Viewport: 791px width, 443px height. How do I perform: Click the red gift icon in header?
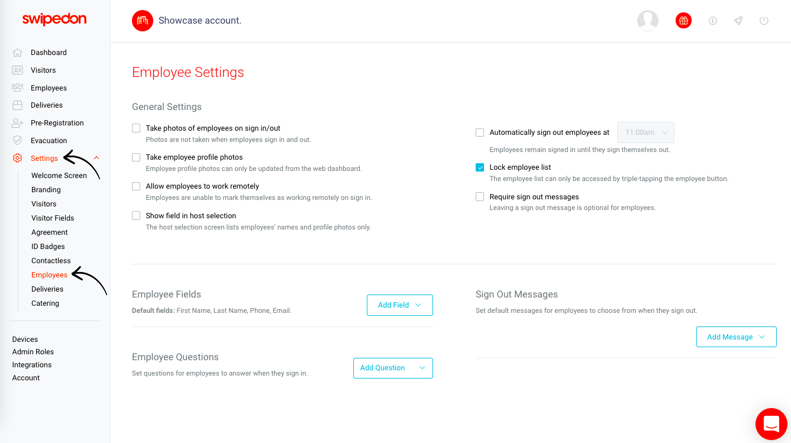[683, 21]
